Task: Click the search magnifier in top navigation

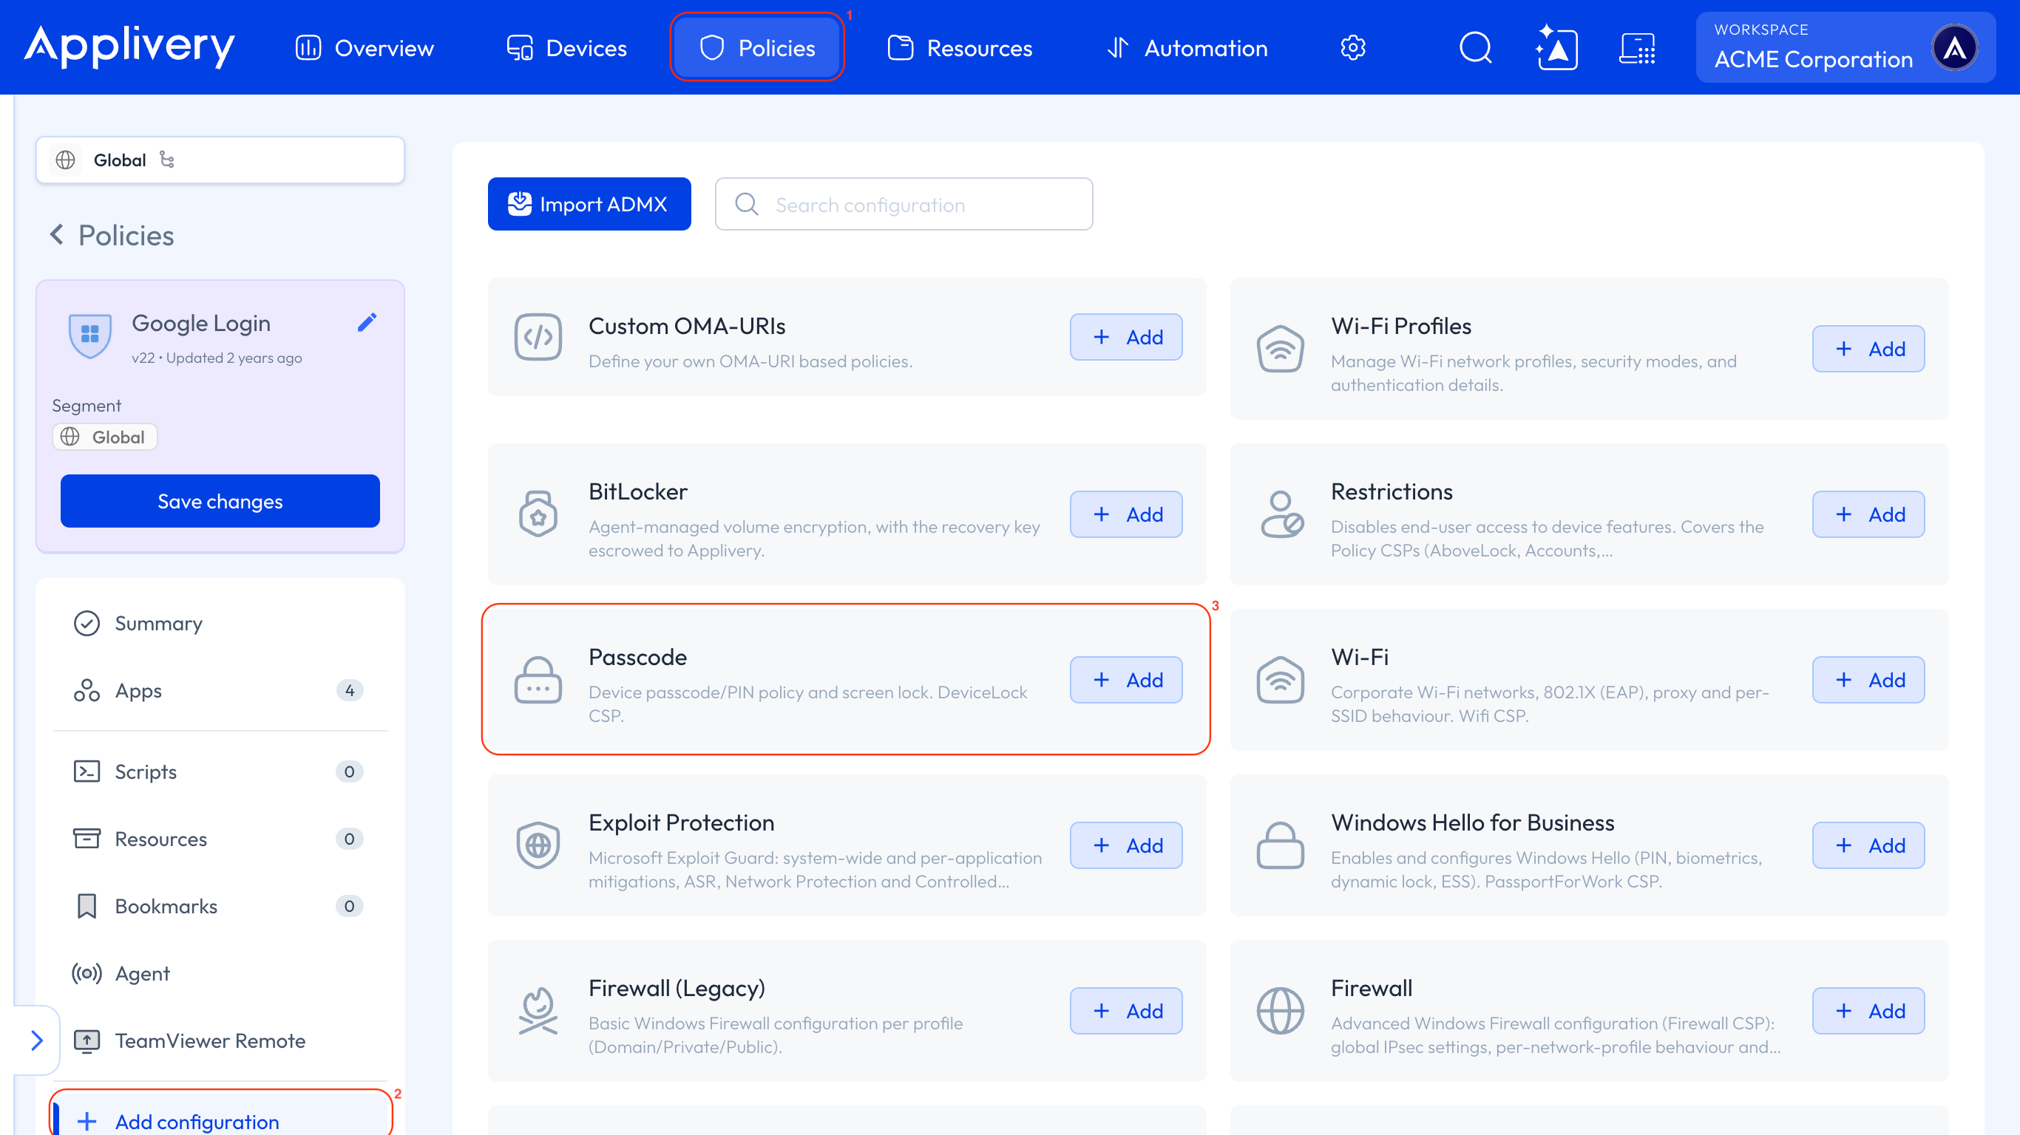Action: (x=1475, y=48)
